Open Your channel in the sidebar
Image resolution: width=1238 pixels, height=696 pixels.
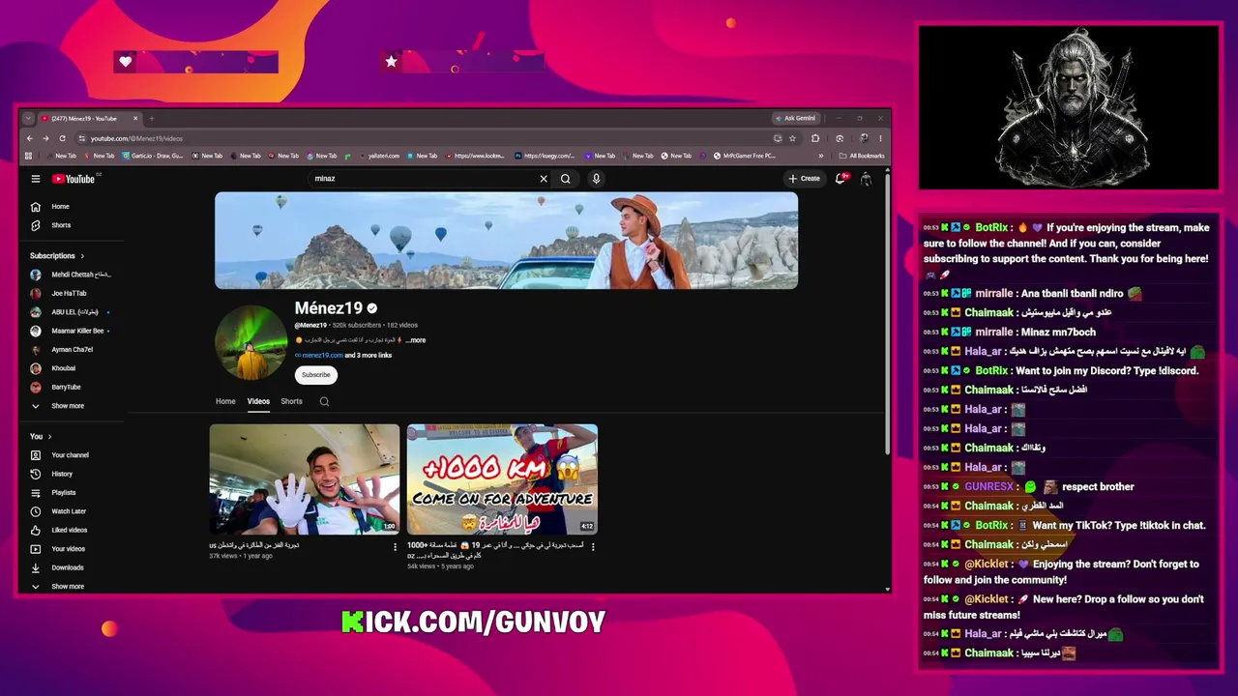[x=73, y=455]
